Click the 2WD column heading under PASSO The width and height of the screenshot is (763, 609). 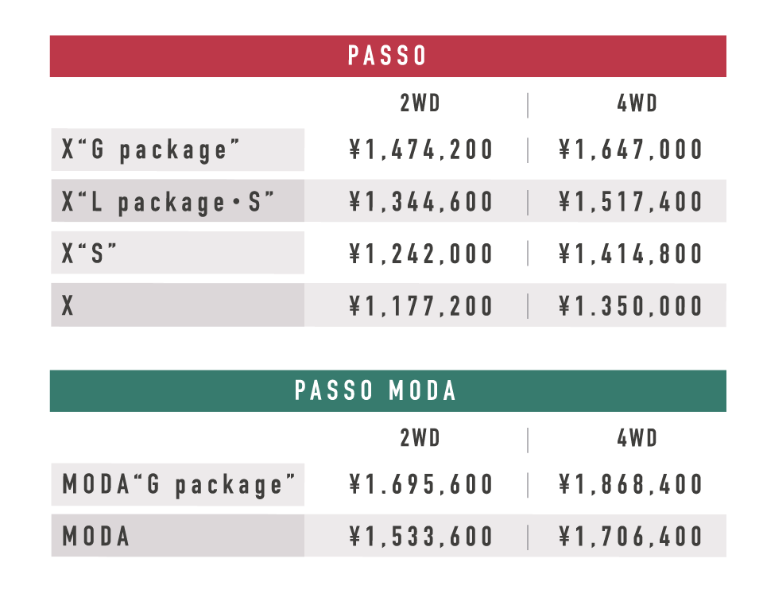tap(420, 103)
